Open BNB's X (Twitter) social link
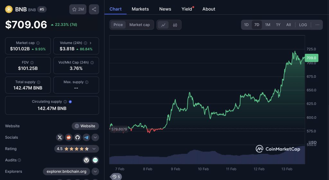Image resolution: width=329 pixels, height=180 pixels. pyautogui.click(x=60, y=137)
